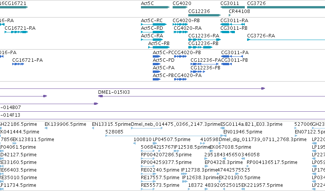The image size is (325, 191).
Task: Click the CG16721-PA protein feature
Action: coord(18,64)
